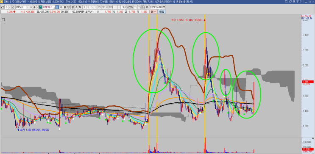The height and width of the screenshot is (154, 315).
Task: Click the blue 매도 sell button
Action: [162, 11]
